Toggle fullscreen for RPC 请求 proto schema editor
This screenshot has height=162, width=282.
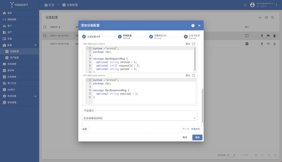194,44
